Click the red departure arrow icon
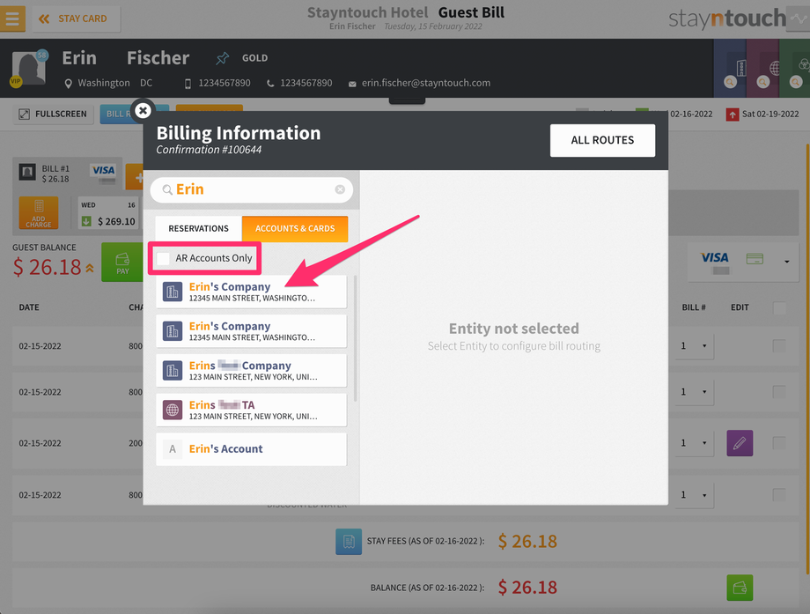 point(732,115)
